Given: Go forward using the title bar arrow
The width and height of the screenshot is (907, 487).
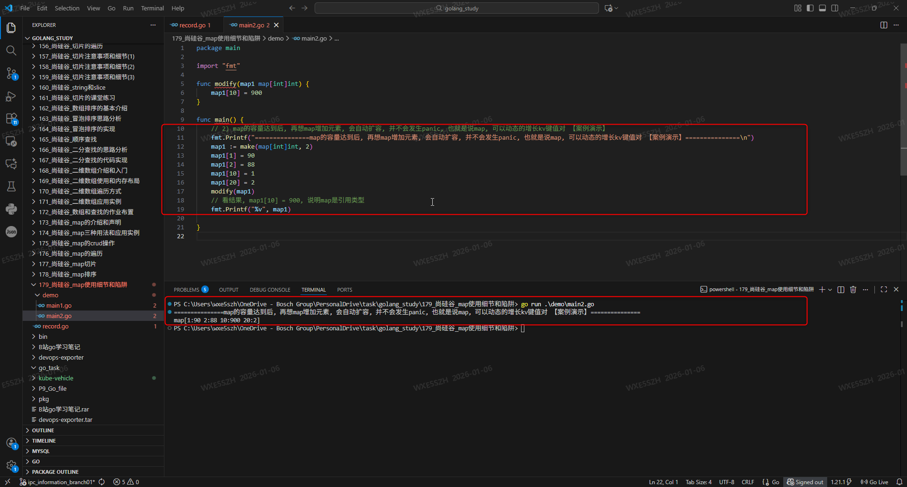Looking at the screenshot, I should click(x=305, y=8).
